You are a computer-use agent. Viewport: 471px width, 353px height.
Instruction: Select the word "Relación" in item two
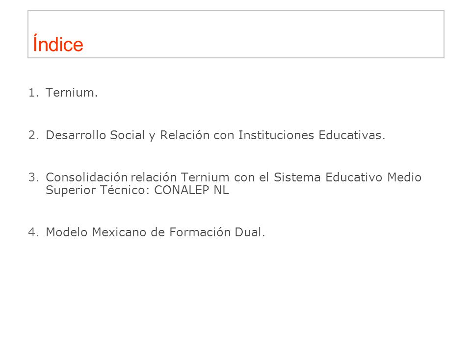click(185, 135)
